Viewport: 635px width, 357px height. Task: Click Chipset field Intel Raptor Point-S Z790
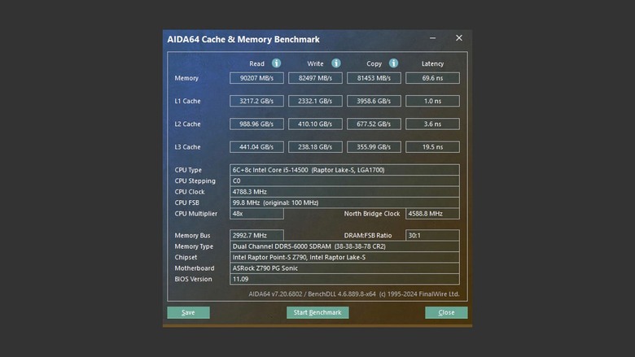[344, 257]
